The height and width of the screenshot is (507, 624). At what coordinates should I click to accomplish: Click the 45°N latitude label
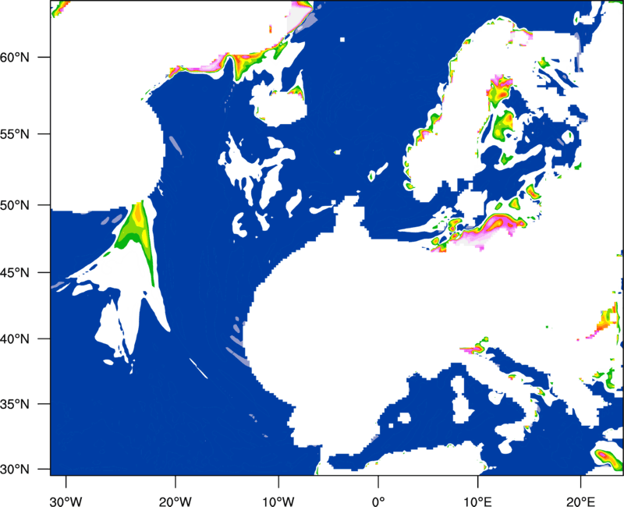coord(15,272)
